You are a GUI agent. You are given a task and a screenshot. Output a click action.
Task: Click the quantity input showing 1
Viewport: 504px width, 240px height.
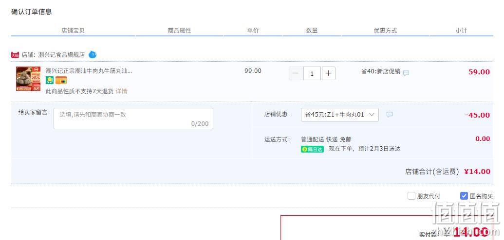click(312, 73)
